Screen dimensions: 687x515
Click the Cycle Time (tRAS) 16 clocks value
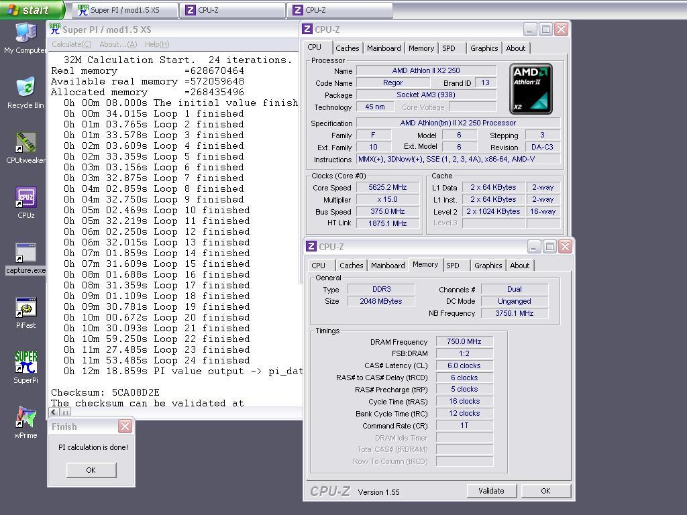(464, 401)
